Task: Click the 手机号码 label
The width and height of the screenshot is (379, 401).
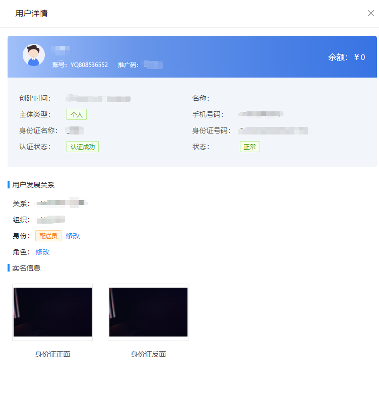Action: tap(208, 114)
